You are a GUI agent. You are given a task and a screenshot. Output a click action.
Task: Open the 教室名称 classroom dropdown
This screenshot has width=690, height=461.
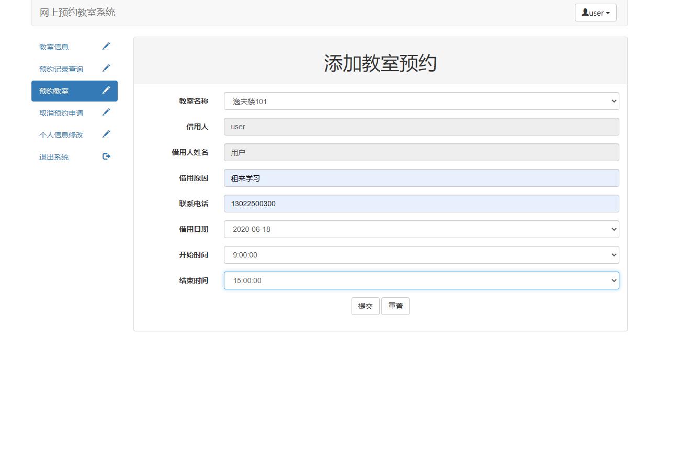tap(613, 101)
